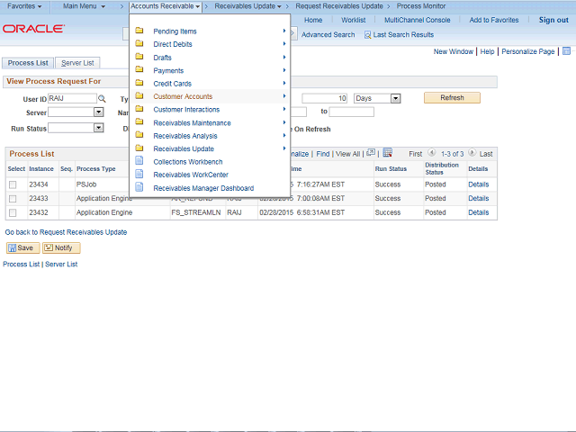Open the Pending Items folder icon

click(139, 31)
